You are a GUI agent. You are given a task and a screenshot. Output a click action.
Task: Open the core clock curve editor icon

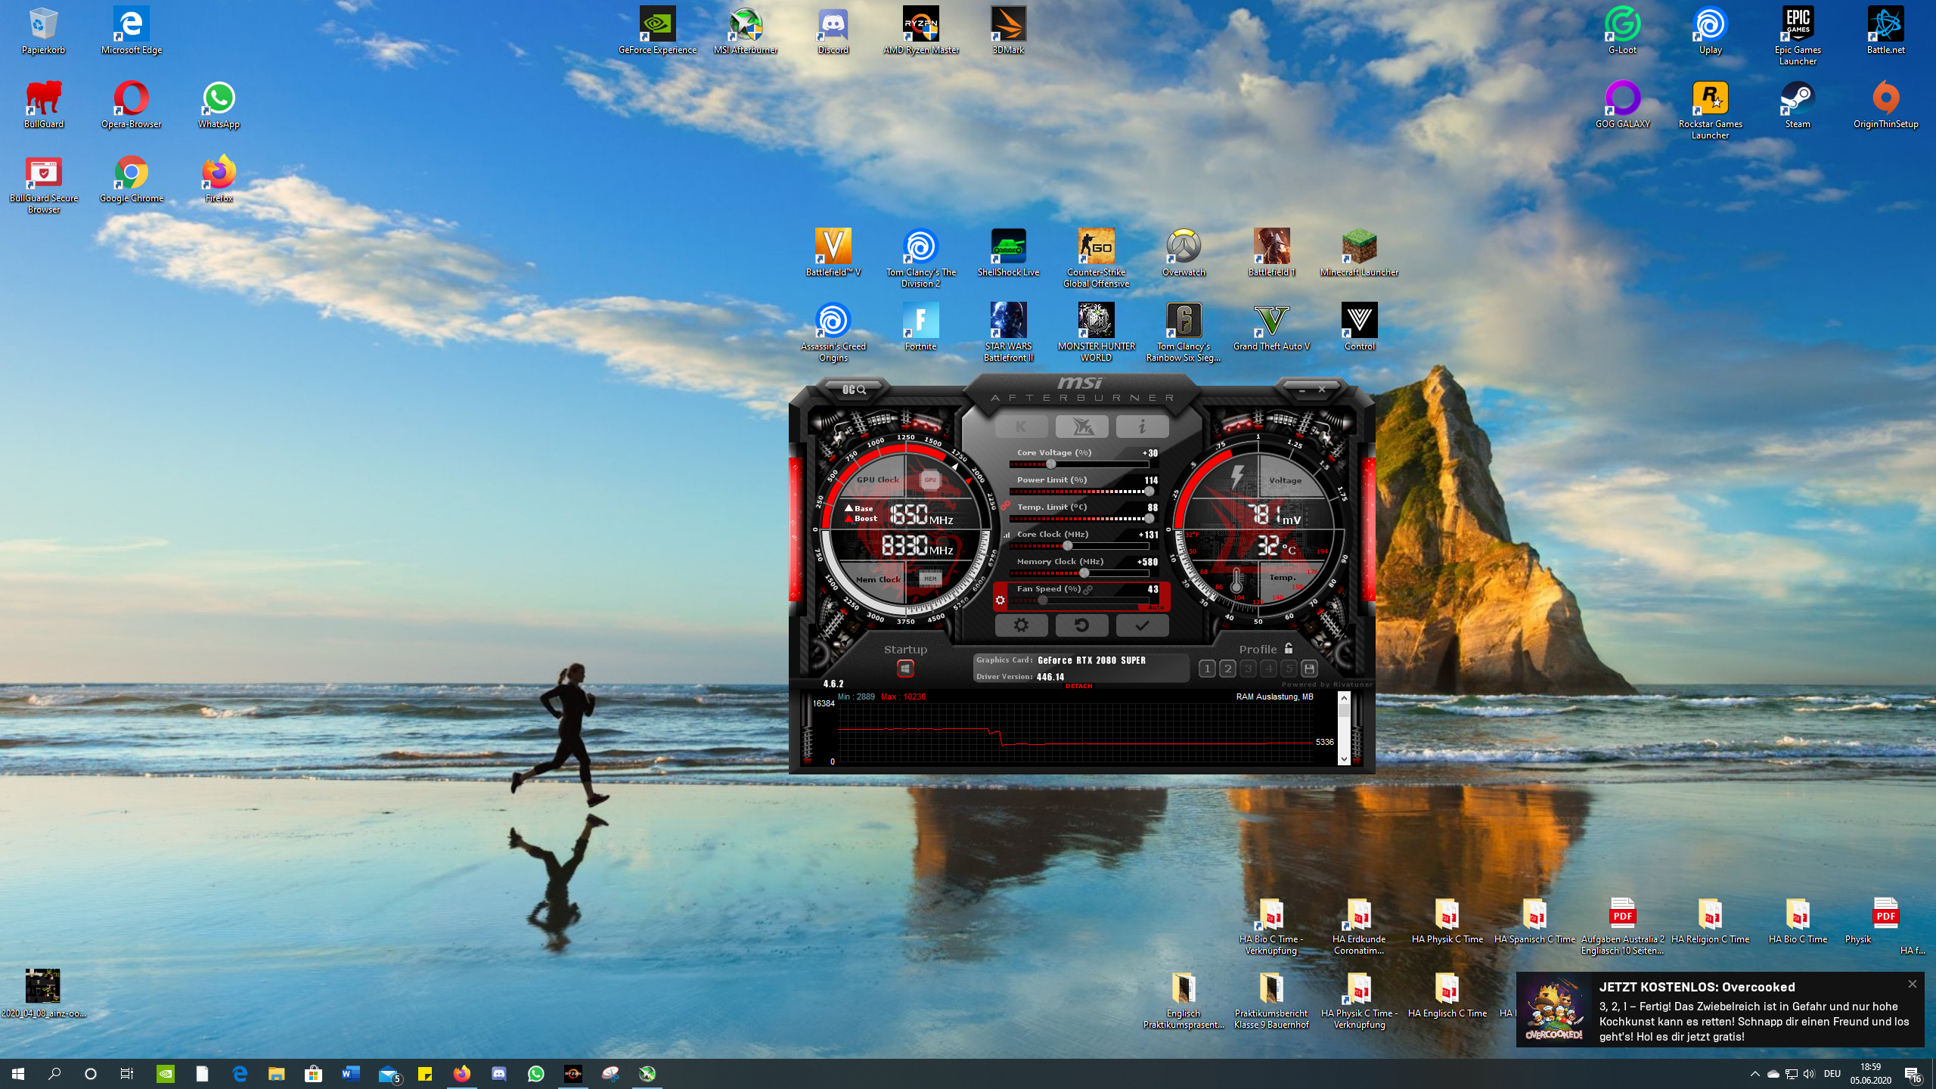click(x=1007, y=535)
